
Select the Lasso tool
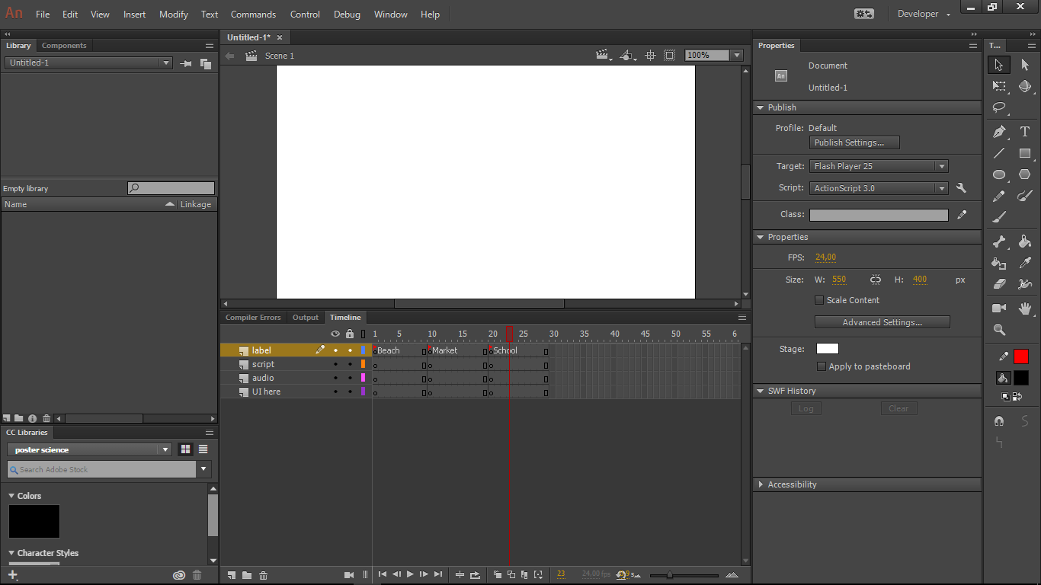click(x=999, y=108)
